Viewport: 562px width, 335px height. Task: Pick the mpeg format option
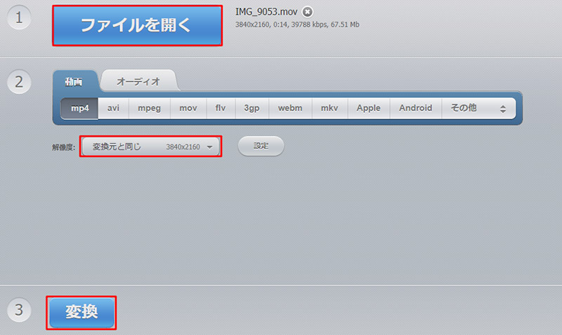tap(150, 108)
